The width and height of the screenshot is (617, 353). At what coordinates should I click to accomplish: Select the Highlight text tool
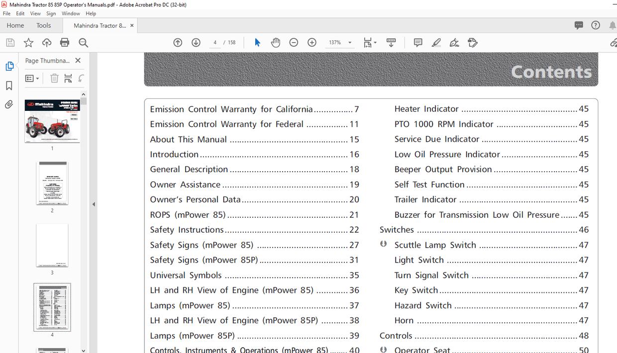click(x=436, y=42)
